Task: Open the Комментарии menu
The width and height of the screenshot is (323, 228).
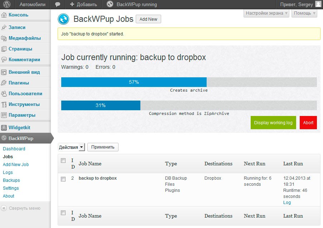Action: click(x=24, y=59)
